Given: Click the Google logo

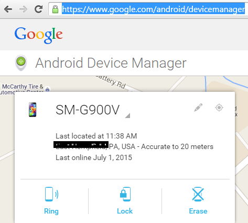Looking at the screenshot, I should (x=39, y=35).
